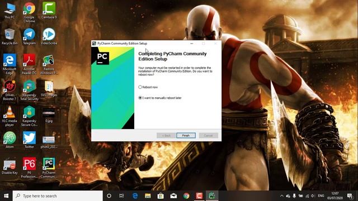The height and width of the screenshot is (201, 358).
Task: Click Finish in PyCharm Setup
Action: point(186,135)
